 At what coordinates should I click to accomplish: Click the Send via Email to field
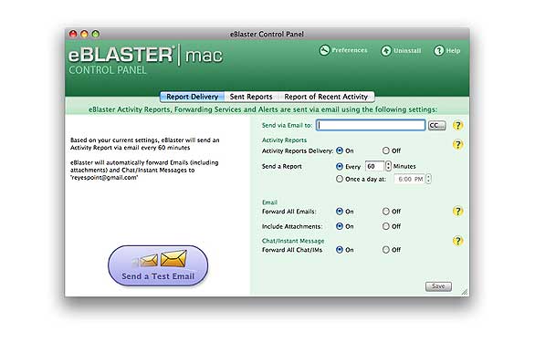[x=371, y=125]
